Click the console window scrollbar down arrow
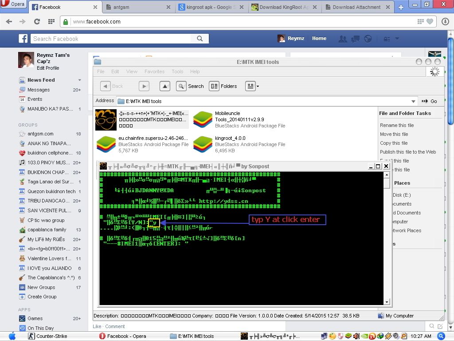454x341 pixels. coord(386,302)
